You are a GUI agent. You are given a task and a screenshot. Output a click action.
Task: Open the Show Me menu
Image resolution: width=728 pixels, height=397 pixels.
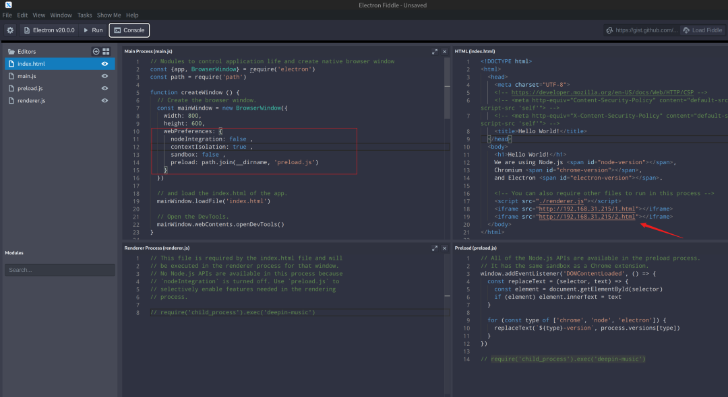click(109, 15)
